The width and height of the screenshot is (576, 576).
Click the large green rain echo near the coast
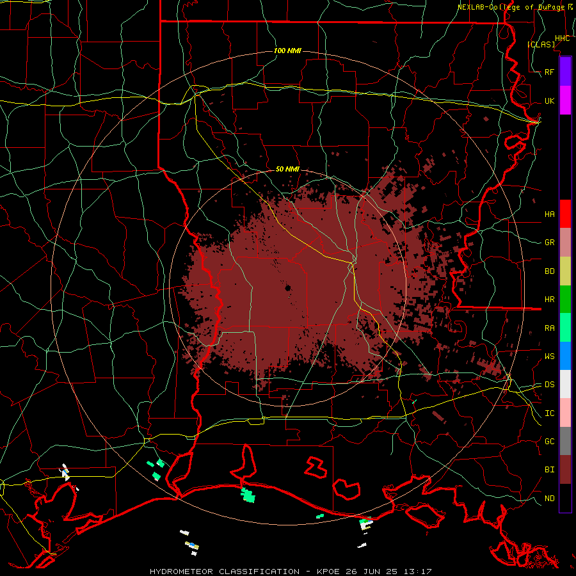pyautogui.click(x=248, y=495)
